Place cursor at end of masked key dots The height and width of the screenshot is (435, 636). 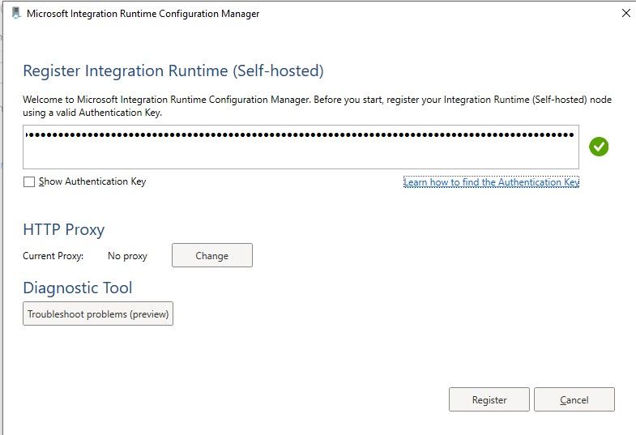(574, 134)
